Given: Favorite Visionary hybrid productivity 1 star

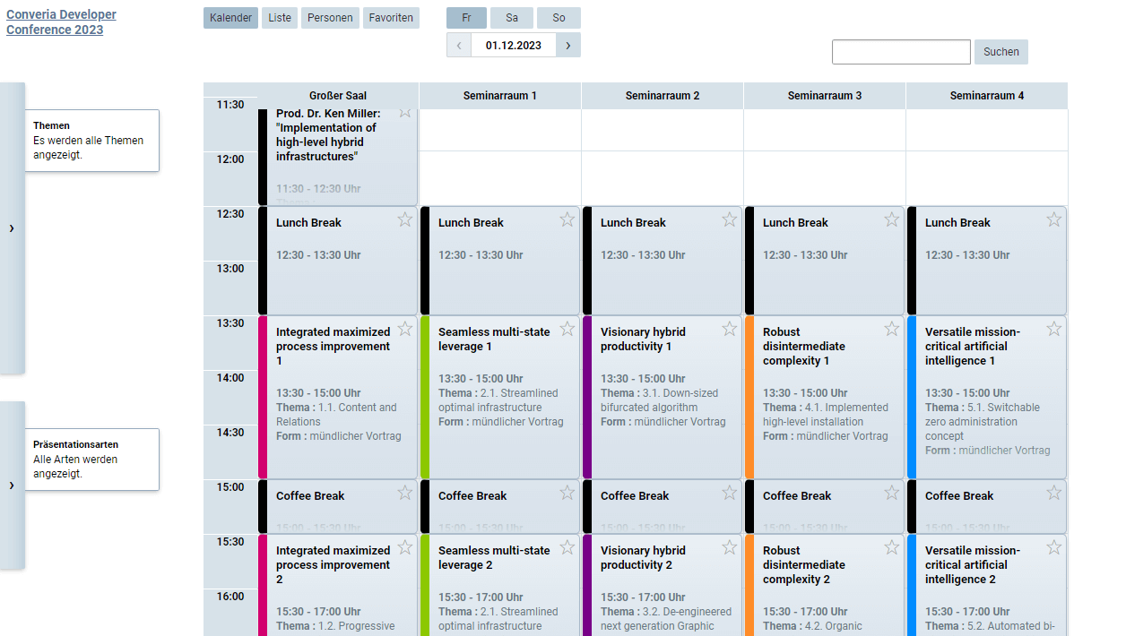Looking at the screenshot, I should pos(730,329).
